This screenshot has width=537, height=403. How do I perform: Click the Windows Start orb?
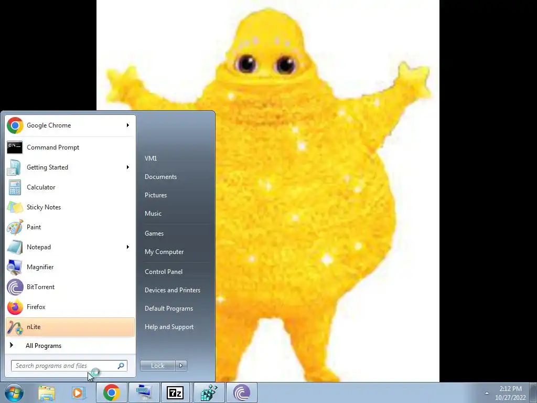[14, 393]
